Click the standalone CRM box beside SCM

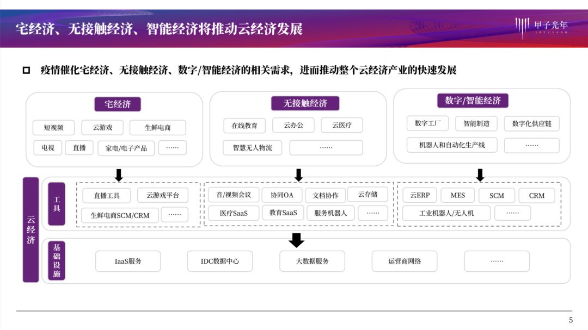(537, 196)
